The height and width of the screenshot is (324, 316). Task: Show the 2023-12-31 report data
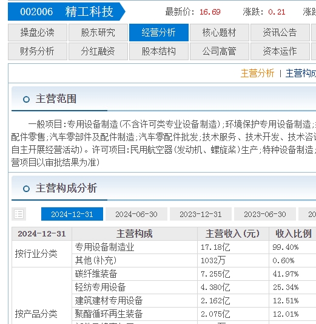(x=201, y=214)
